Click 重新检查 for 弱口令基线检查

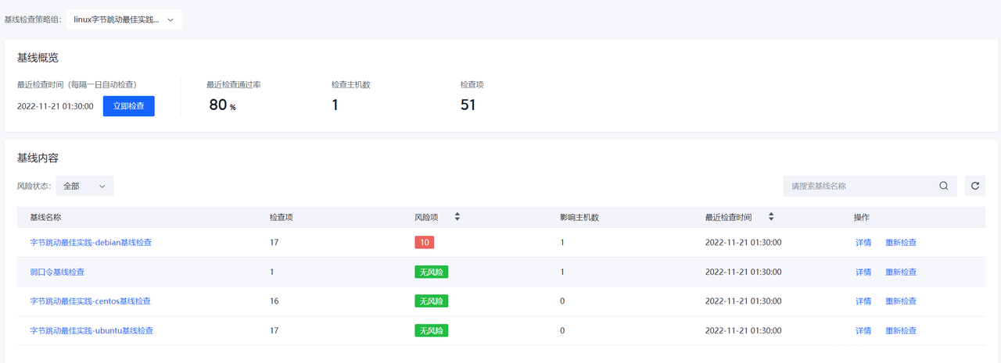click(x=901, y=272)
